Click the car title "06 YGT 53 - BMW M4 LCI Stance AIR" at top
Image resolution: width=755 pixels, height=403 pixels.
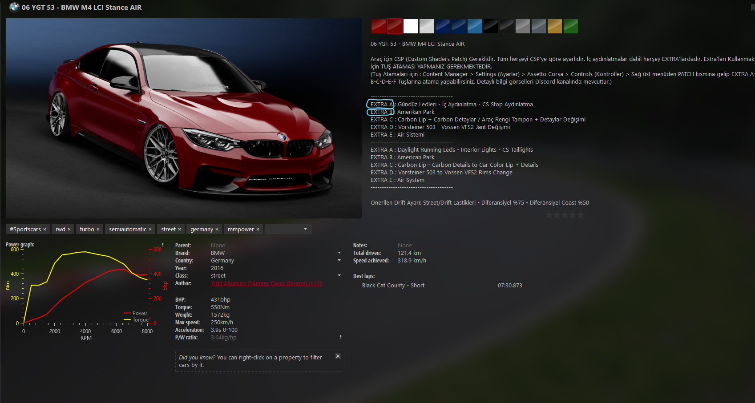tap(82, 7)
